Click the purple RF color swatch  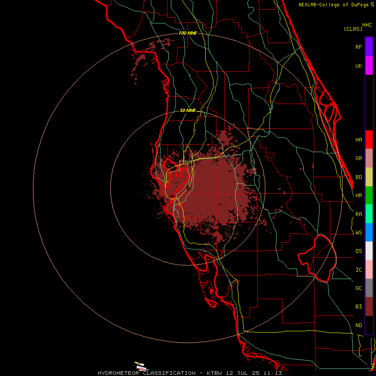pyautogui.click(x=369, y=47)
